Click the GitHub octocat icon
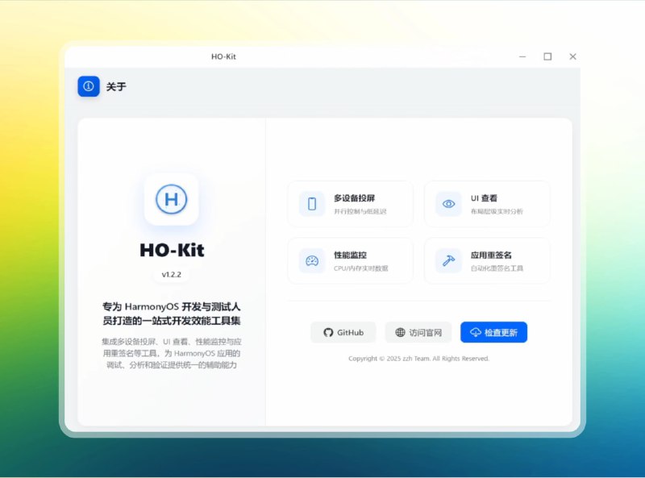 (328, 333)
